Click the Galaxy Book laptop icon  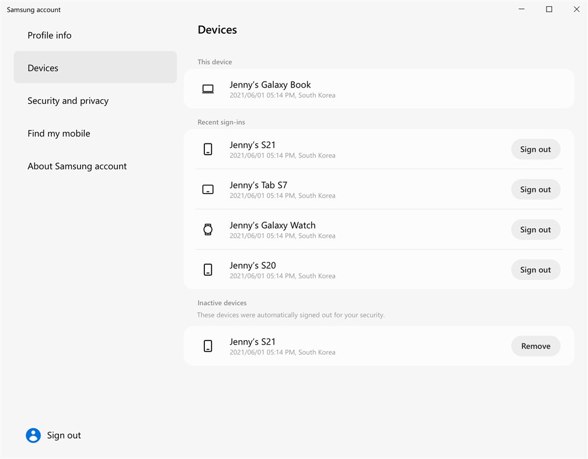(208, 89)
